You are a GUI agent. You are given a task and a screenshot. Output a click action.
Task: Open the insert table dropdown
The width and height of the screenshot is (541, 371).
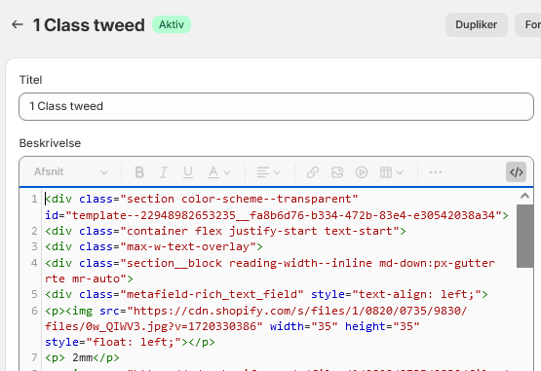point(391,172)
